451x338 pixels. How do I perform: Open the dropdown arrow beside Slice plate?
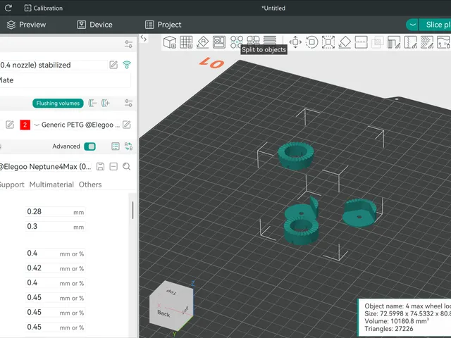click(412, 25)
